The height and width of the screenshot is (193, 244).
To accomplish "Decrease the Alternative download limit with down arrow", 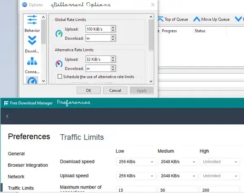I will [113, 70].
